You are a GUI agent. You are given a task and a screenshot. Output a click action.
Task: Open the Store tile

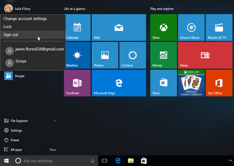tap(163, 83)
